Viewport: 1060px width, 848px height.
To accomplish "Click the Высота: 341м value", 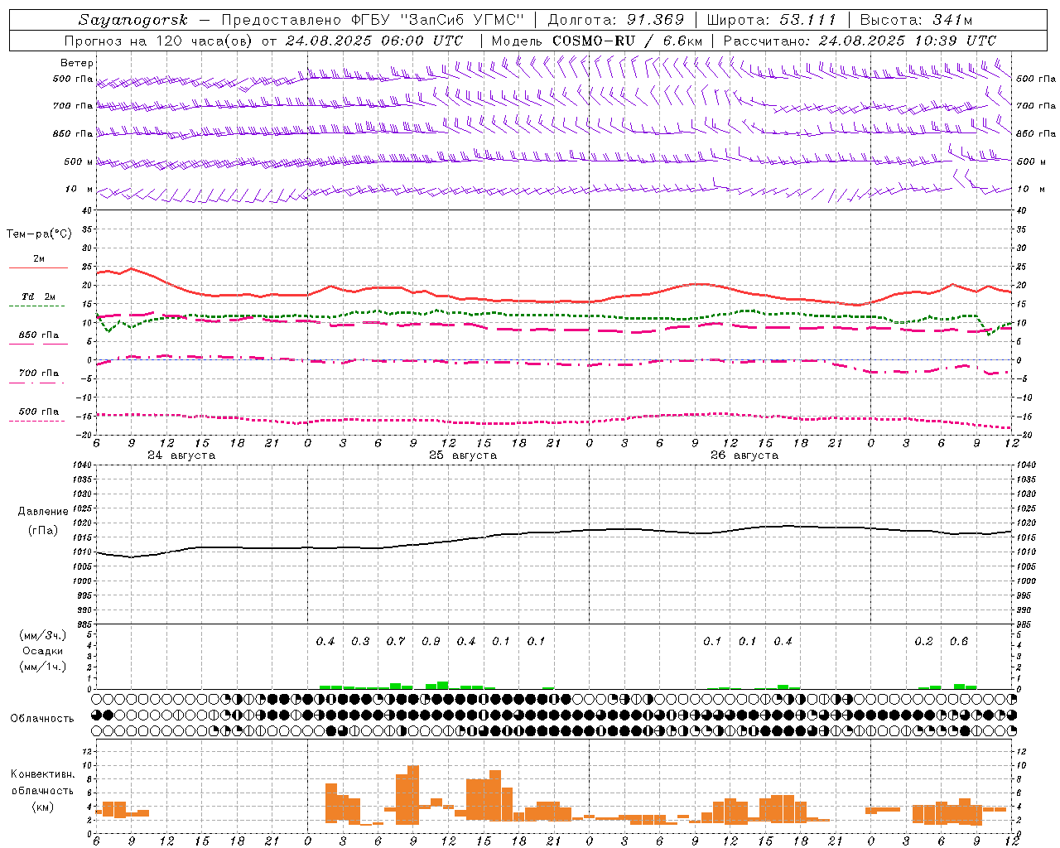I will pyautogui.click(x=916, y=20).
